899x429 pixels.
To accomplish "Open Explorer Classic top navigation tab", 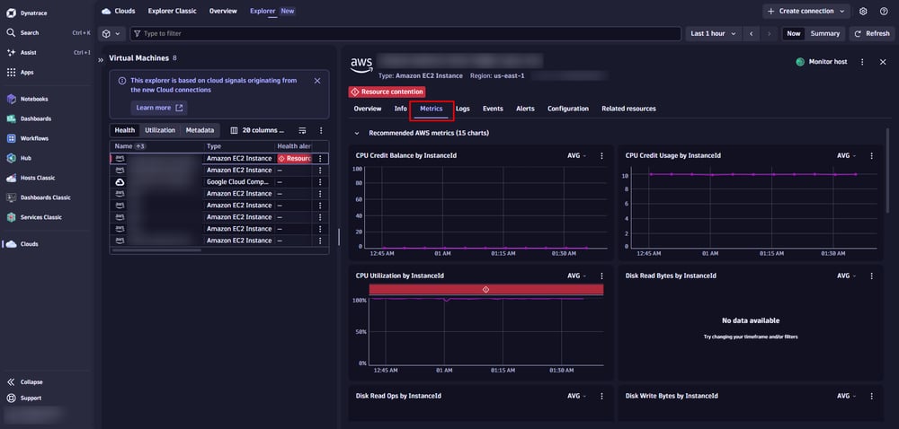I will click(172, 11).
